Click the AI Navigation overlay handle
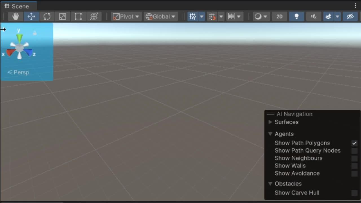Image resolution: width=361 pixels, height=203 pixels. 270,114
